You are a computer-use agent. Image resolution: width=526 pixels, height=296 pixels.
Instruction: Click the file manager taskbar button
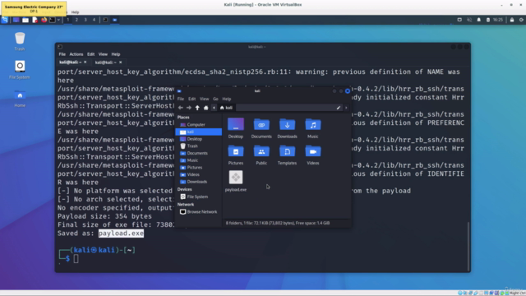tap(115, 20)
